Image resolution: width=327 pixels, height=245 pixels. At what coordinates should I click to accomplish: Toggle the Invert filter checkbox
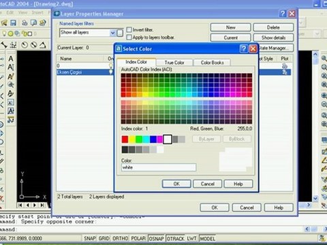point(129,30)
